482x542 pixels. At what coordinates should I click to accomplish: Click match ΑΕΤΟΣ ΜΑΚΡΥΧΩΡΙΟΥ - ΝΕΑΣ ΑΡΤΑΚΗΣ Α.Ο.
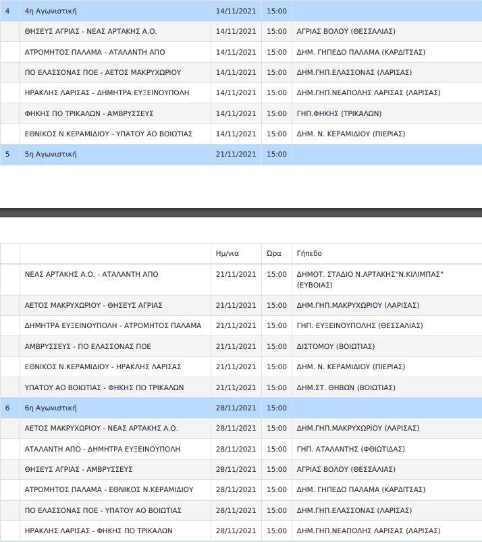101,429
